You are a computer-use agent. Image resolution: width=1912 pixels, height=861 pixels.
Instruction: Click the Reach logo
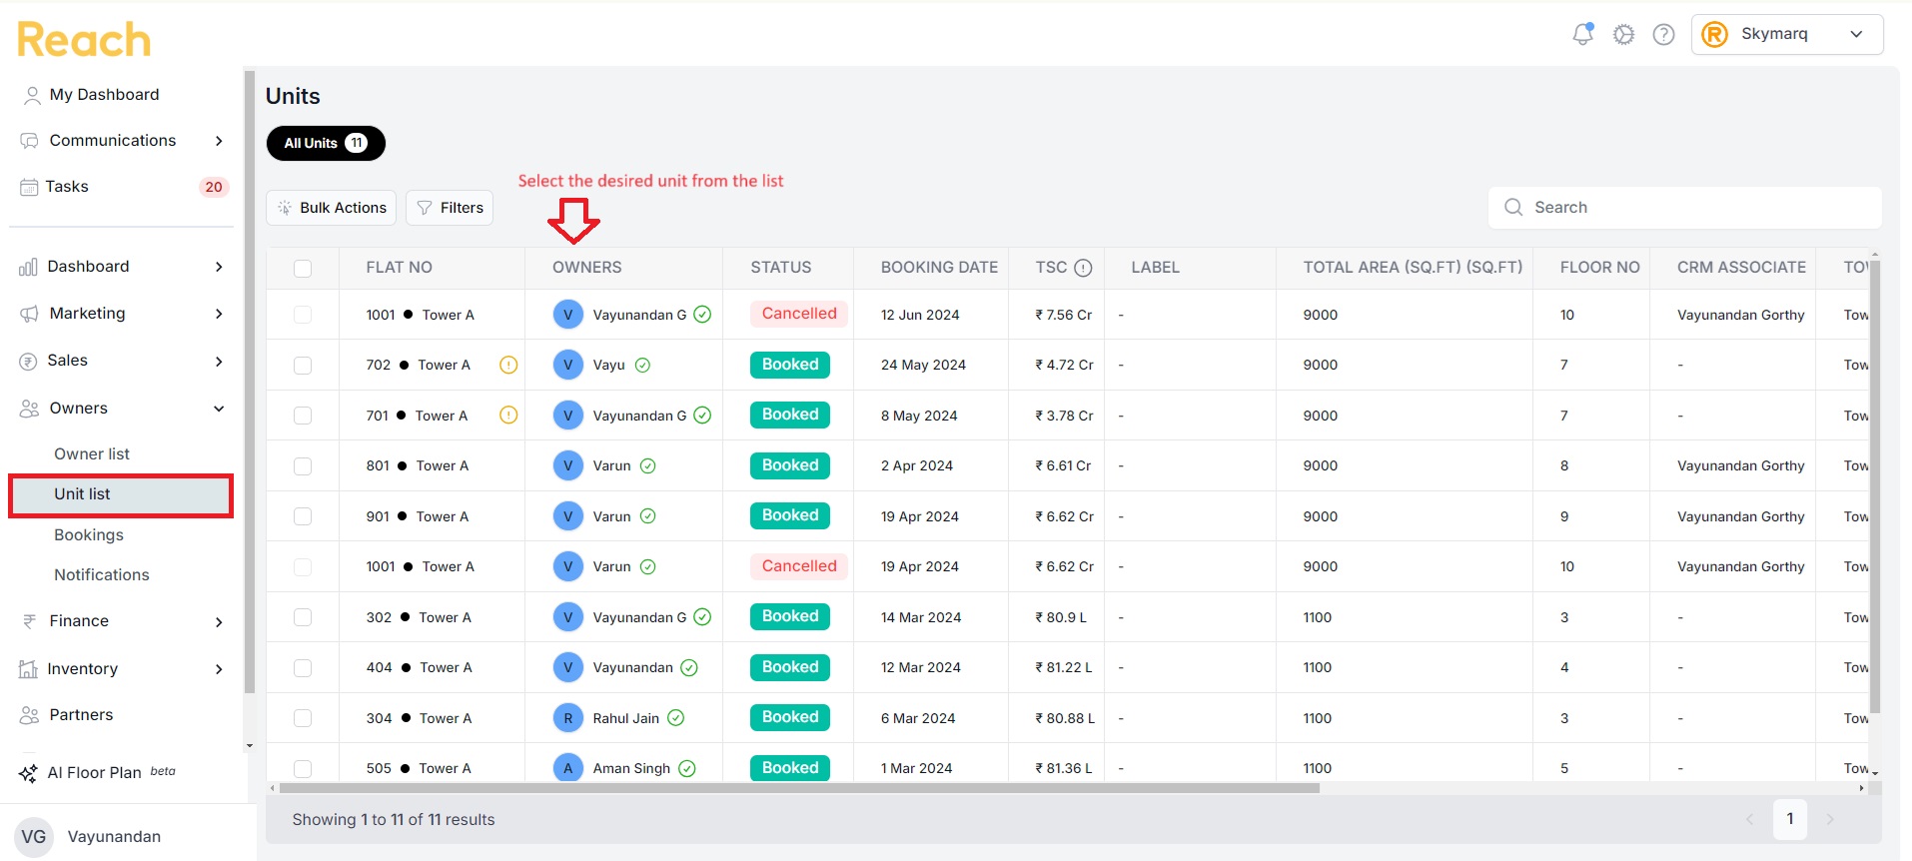point(84,40)
